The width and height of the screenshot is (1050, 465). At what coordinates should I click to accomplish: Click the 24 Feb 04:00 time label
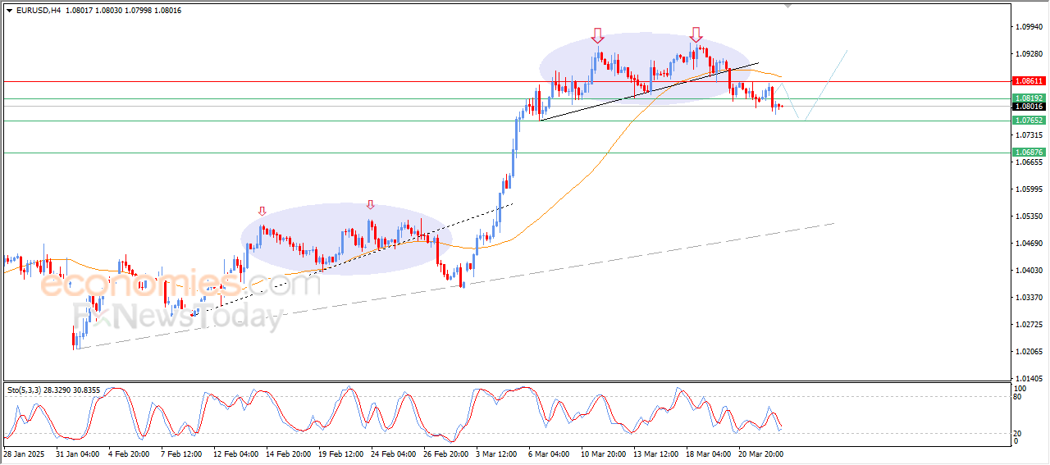pyautogui.click(x=394, y=453)
